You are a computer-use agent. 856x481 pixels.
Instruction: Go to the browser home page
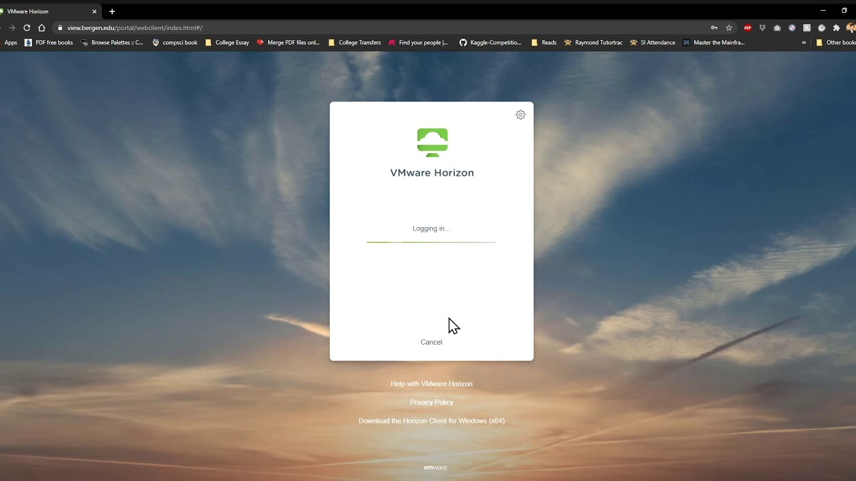tap(41, 27)
